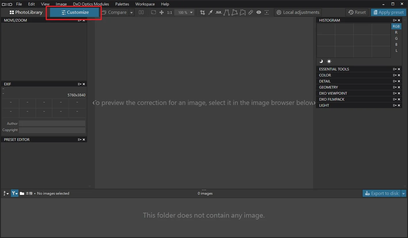Open the Palettes menu

pos(122,4)
